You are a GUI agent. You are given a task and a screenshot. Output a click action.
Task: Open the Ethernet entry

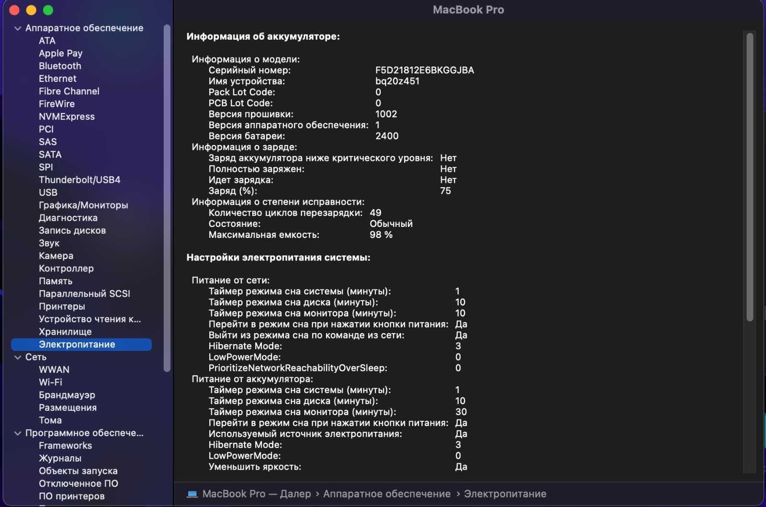pyautogui.click(x=57, y=79)
